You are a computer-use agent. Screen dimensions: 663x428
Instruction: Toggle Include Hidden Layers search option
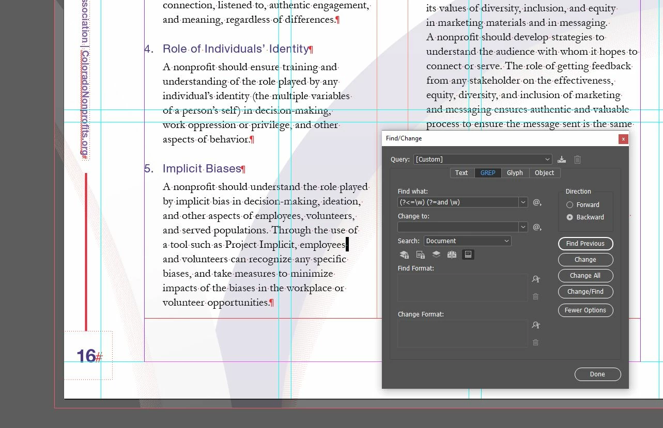(436, 255)
